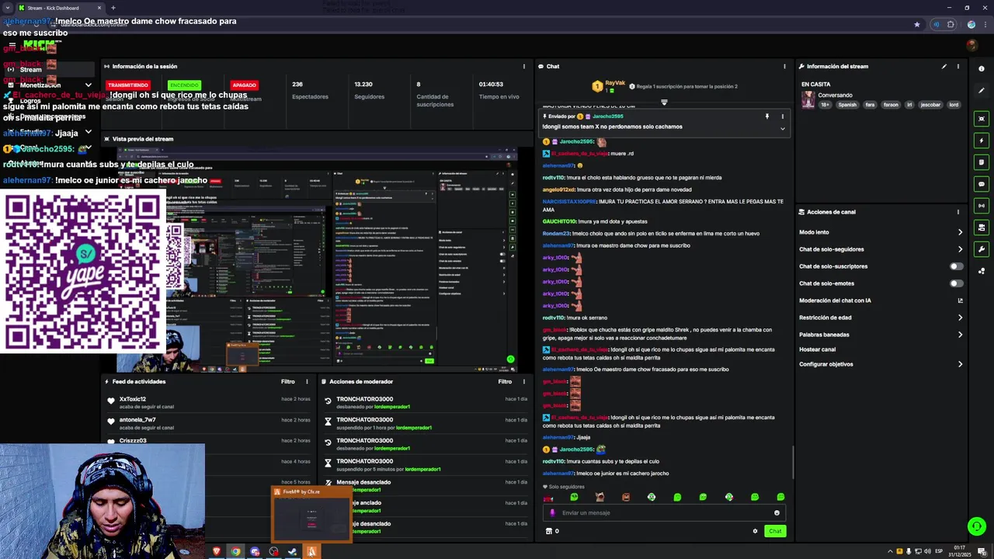
Task: Open chat settings gear icon
Action: [755, 531]
